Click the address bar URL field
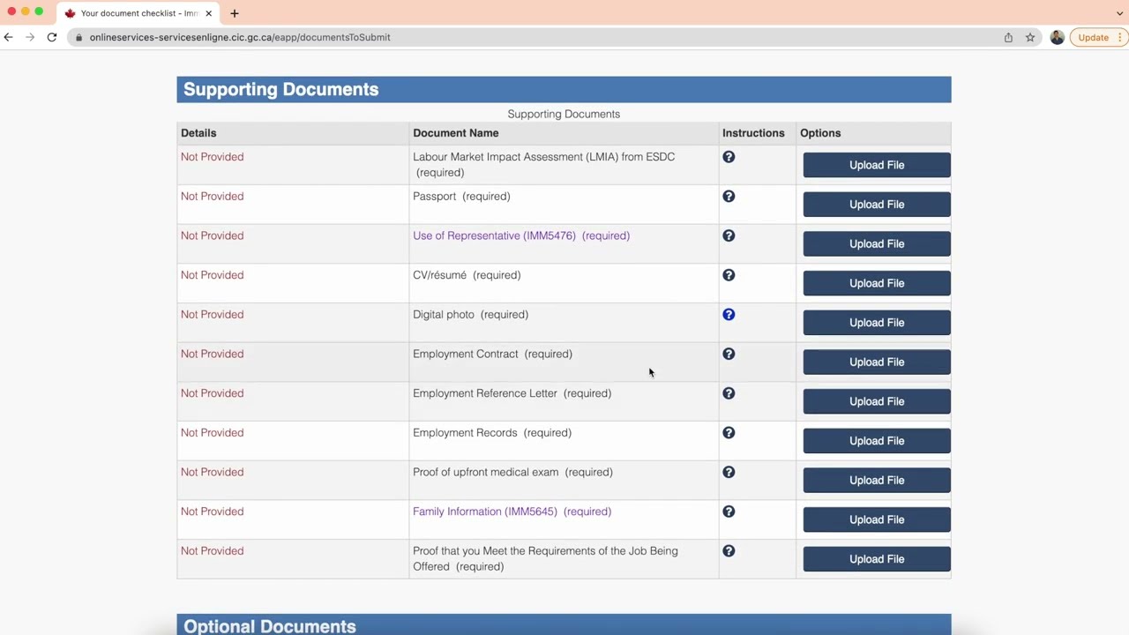Viewport: 1129px width, 635px height. coord(529,37)
